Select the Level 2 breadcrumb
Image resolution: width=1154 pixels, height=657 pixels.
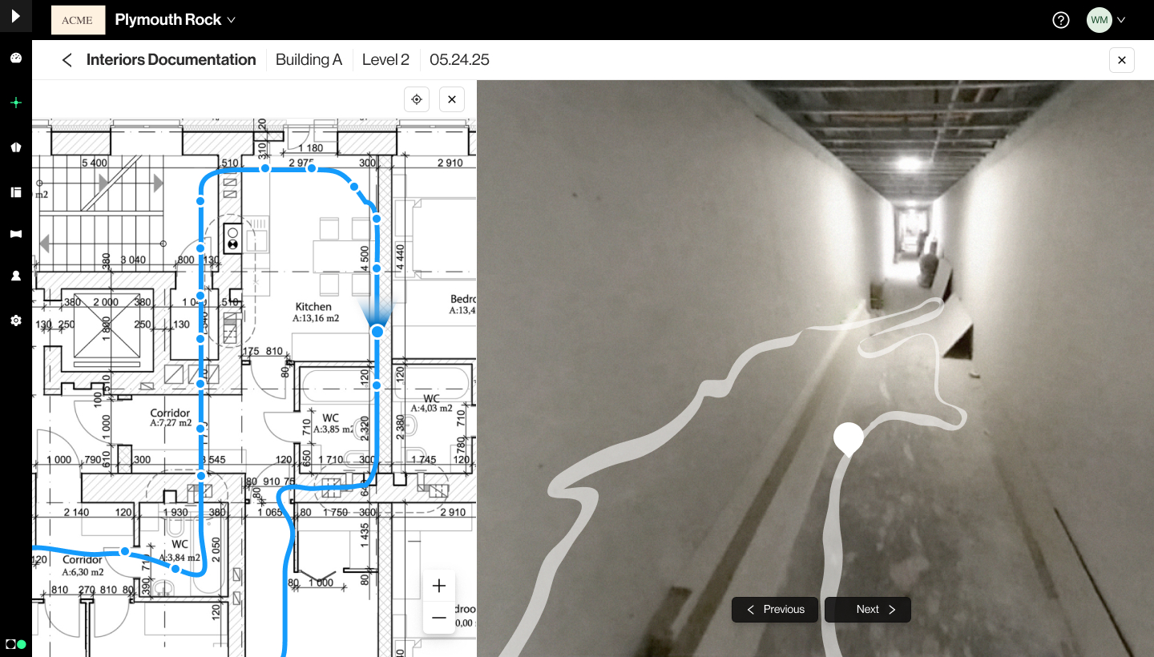click(x=385, y=60)
